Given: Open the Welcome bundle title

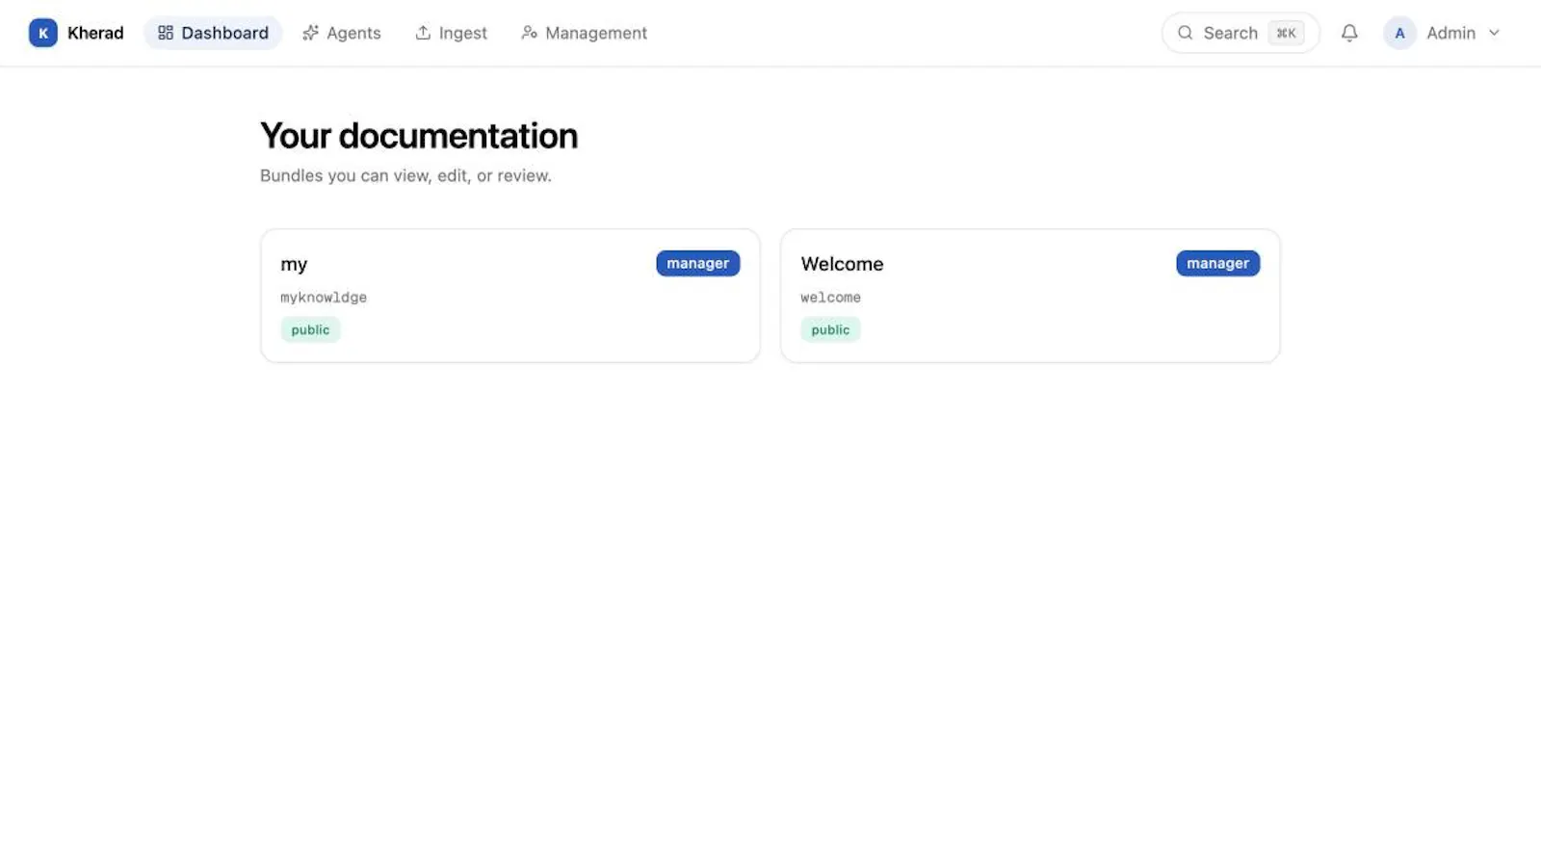Looking at the screenshot, I should [x=842, y=264].
